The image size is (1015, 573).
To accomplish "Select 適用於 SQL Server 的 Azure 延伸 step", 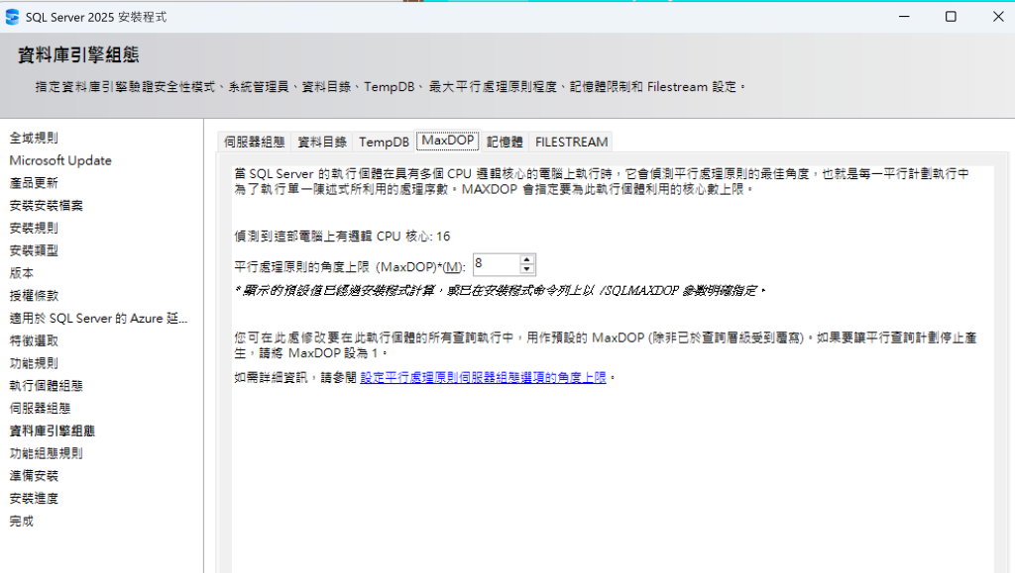I will tap(98, 318).
